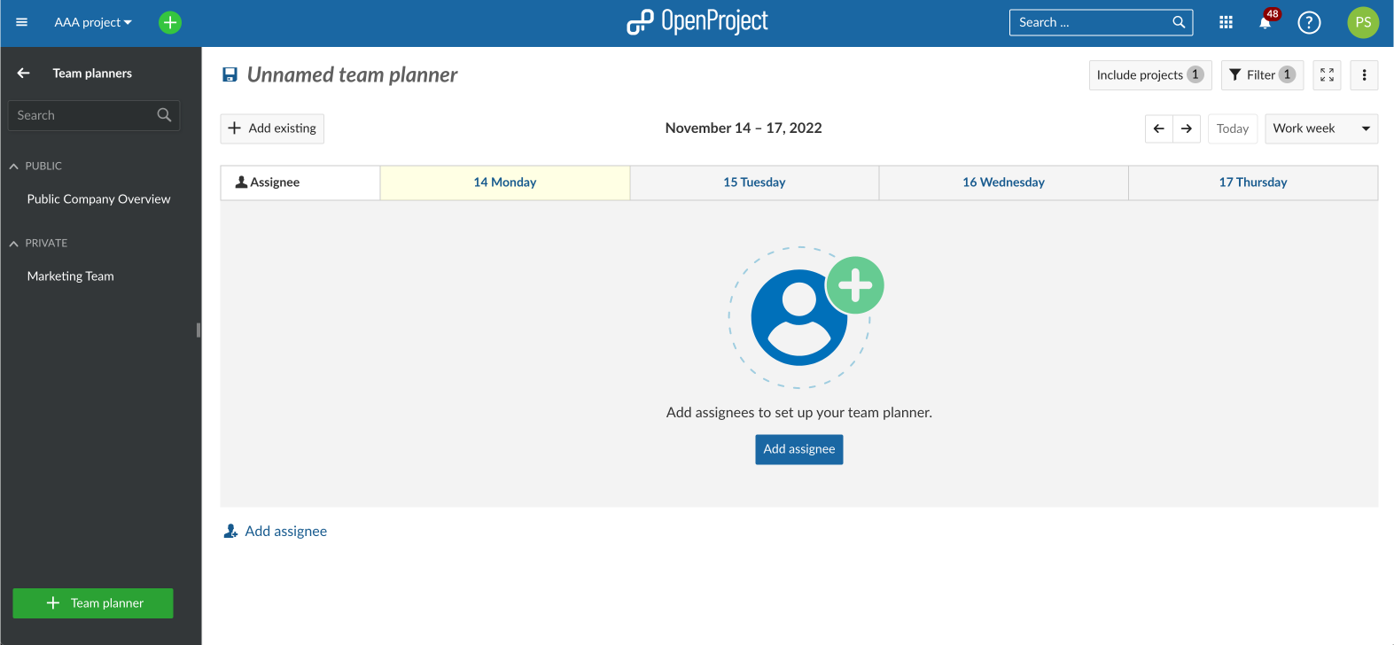Activate fullscreen zen mode
This screenshot has width=1394, height=645.
tap(1327, 75)
